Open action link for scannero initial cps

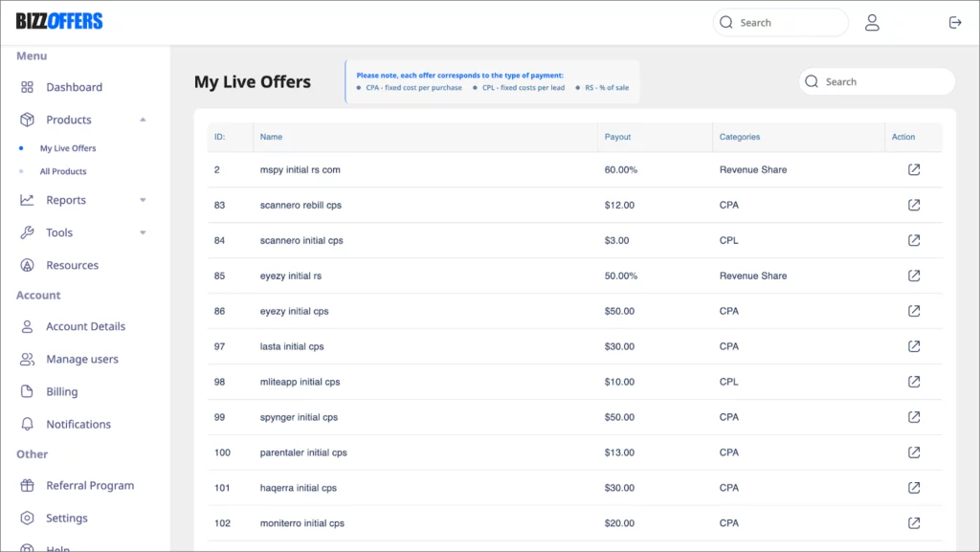[x=914, y=240]
